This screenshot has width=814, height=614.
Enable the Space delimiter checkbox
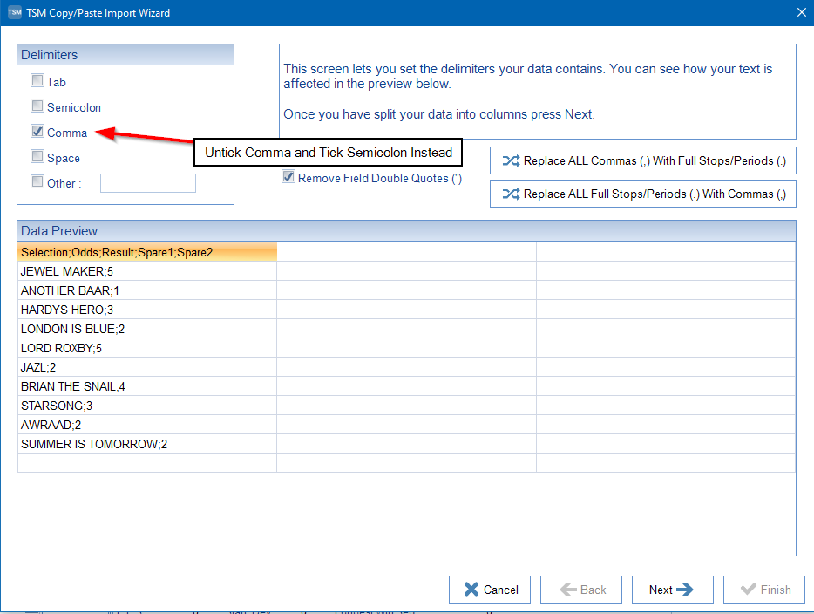tap(37, 157)
